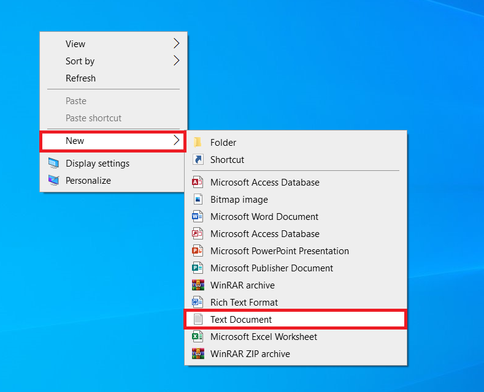Expand the View submenu arrow
Image resolution: width=484 pixels, height=392 pixels.
176,43
